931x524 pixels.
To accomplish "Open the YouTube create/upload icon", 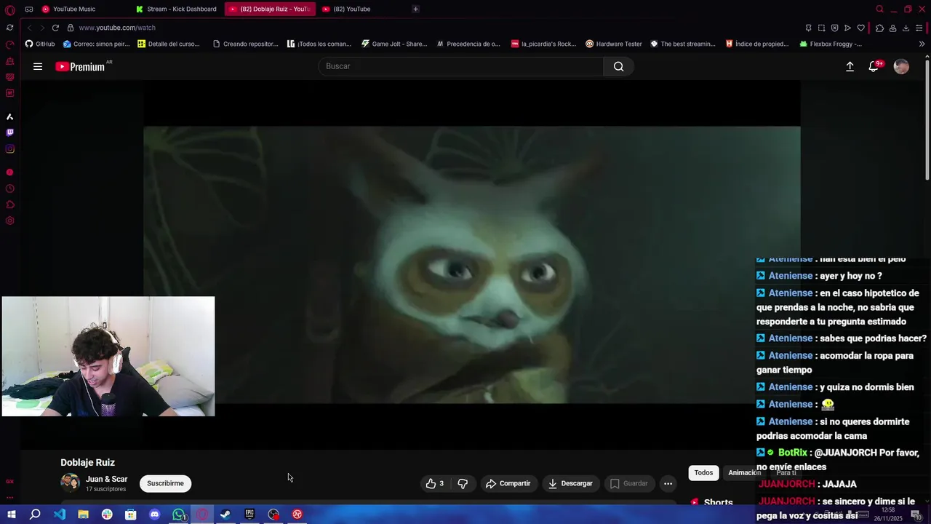I will (850, 66).
